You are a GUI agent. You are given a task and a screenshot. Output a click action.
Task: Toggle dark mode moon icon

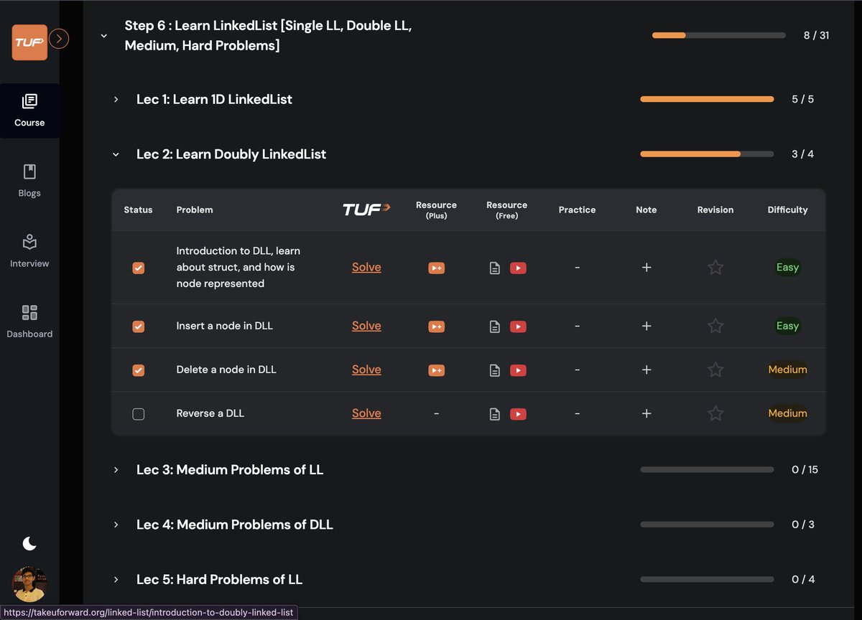(x=29, y=544)
